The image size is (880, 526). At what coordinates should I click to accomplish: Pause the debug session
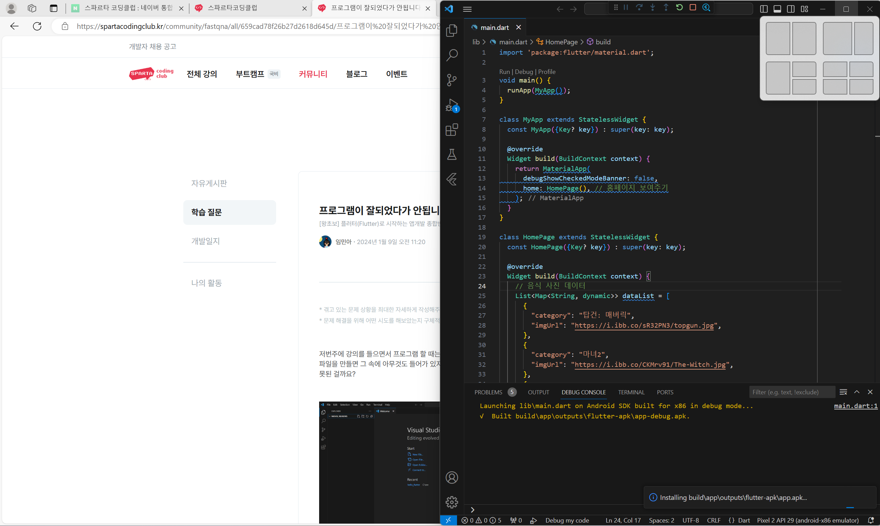626,8
